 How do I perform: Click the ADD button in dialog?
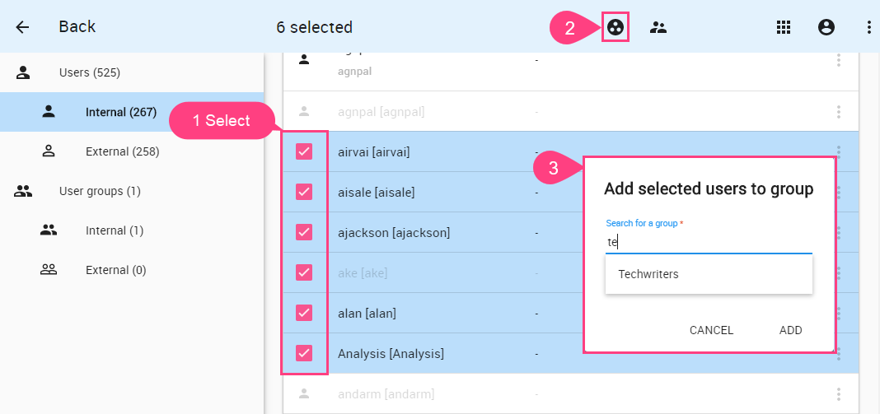pyautogui.click(x=790, y=330)
